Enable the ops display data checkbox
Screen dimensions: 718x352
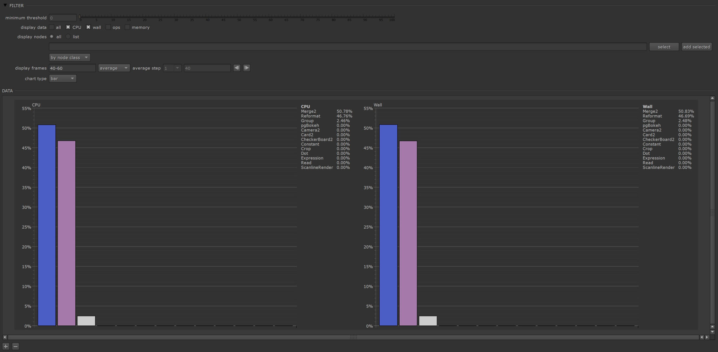point(108,27)
